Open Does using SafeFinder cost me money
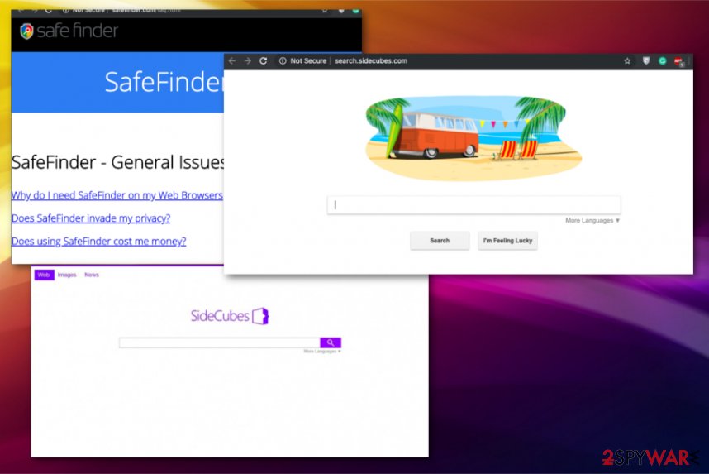Screen dimensions: 709x474 coord(98,242)
